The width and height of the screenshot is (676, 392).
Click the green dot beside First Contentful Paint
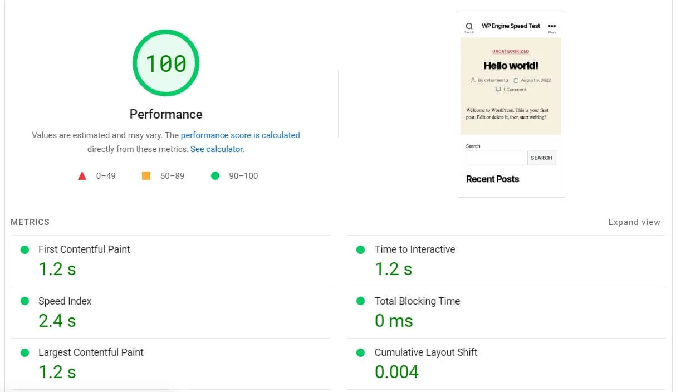click(25, 249)
